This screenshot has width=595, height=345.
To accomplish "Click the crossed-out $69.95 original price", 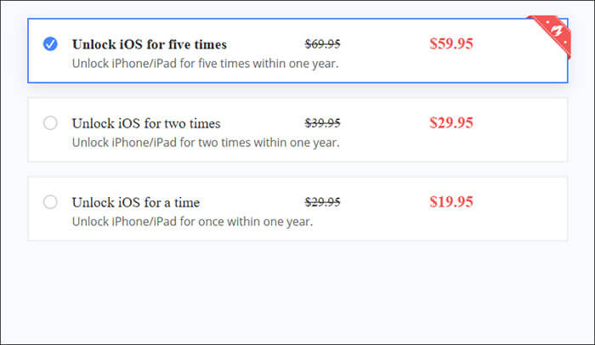I will coord(323,43).
